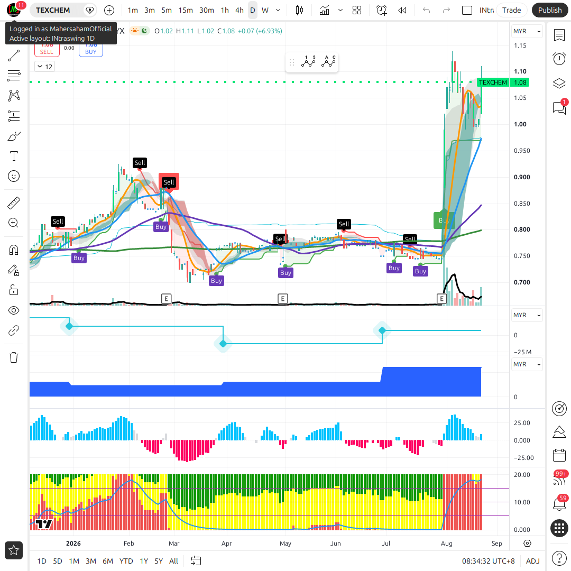Click the link drawings icon

14,330
